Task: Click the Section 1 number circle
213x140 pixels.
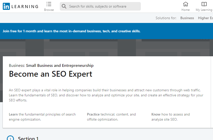Action: [10, 138]
